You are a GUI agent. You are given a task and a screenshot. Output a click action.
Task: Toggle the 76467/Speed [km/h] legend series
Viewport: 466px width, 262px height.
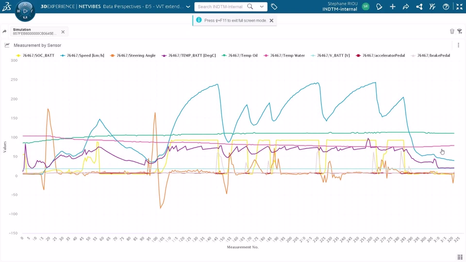coord(83,55)
